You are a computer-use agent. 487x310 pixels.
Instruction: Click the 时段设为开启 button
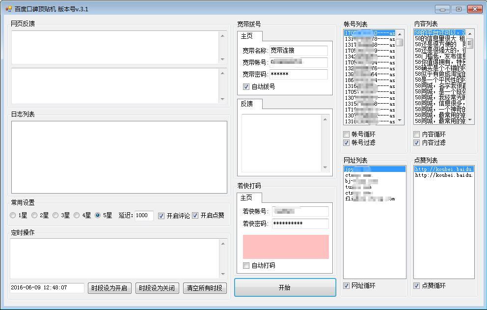pos(109,288)
